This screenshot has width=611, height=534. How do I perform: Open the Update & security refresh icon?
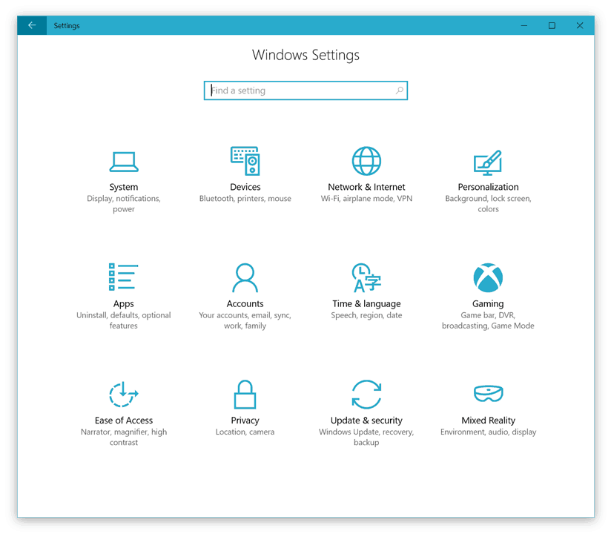click(x=366, y=394)
